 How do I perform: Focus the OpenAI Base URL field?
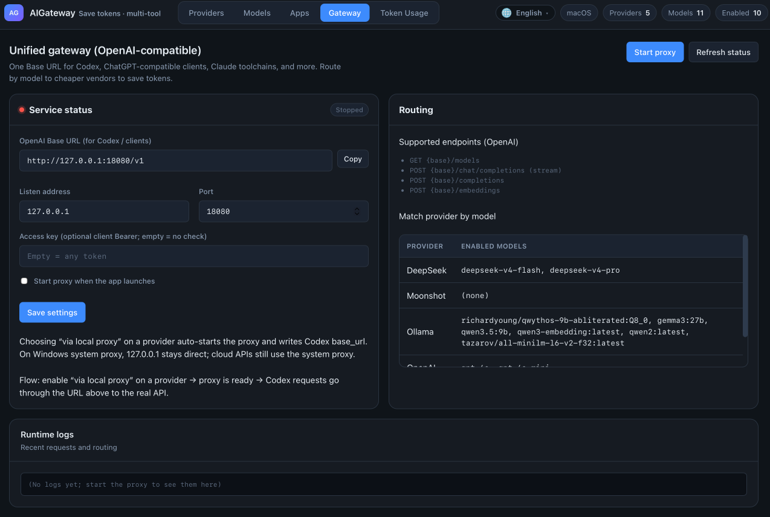tap(176, 161)
